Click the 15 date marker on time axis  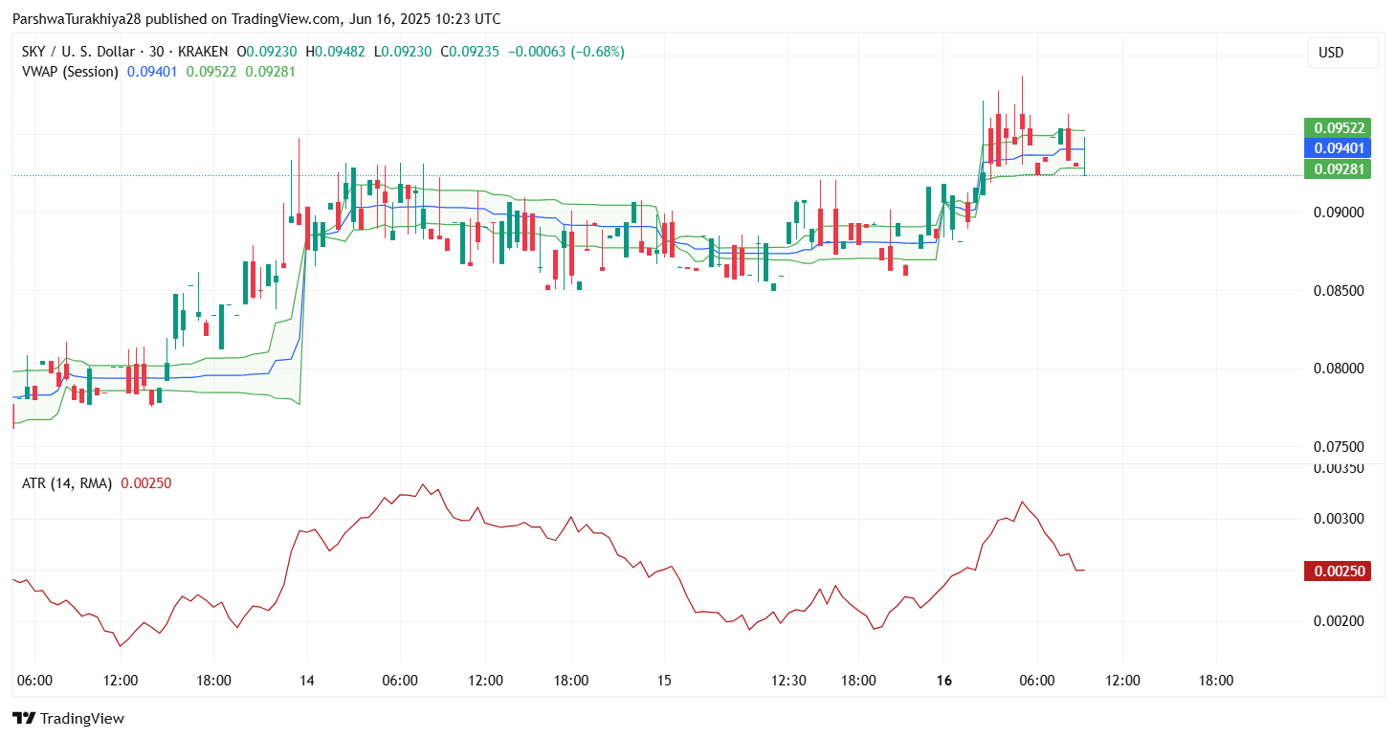point(664,681)
